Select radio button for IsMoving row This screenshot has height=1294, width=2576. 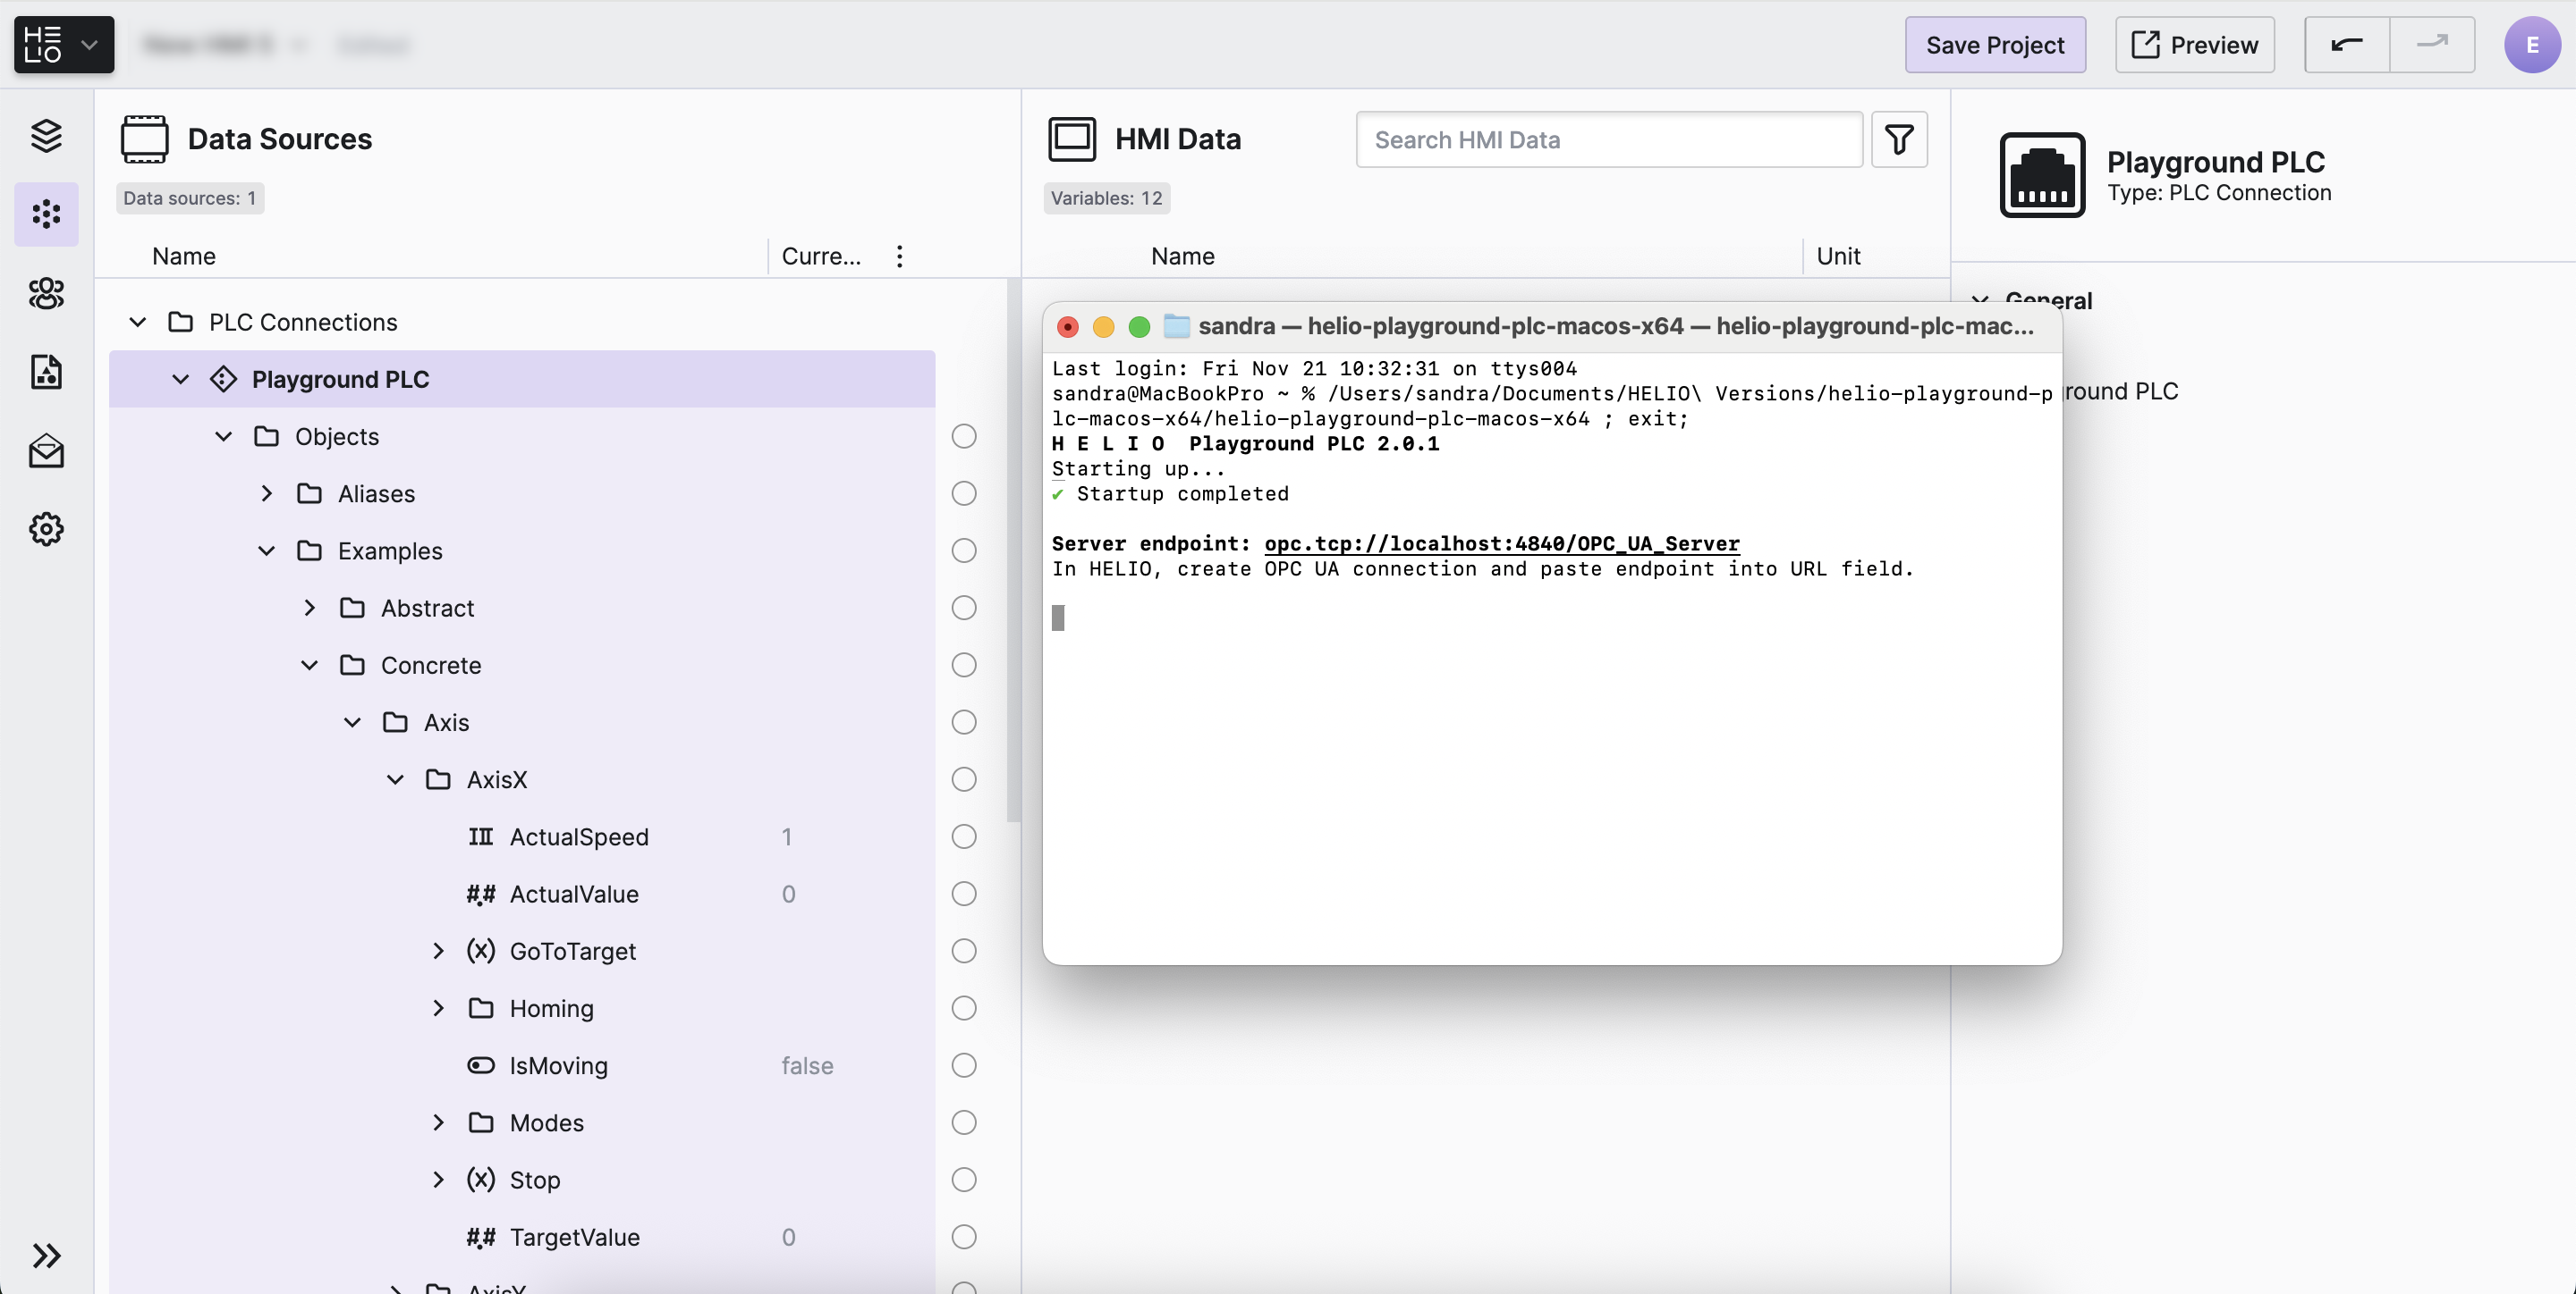coord(963,1065)
